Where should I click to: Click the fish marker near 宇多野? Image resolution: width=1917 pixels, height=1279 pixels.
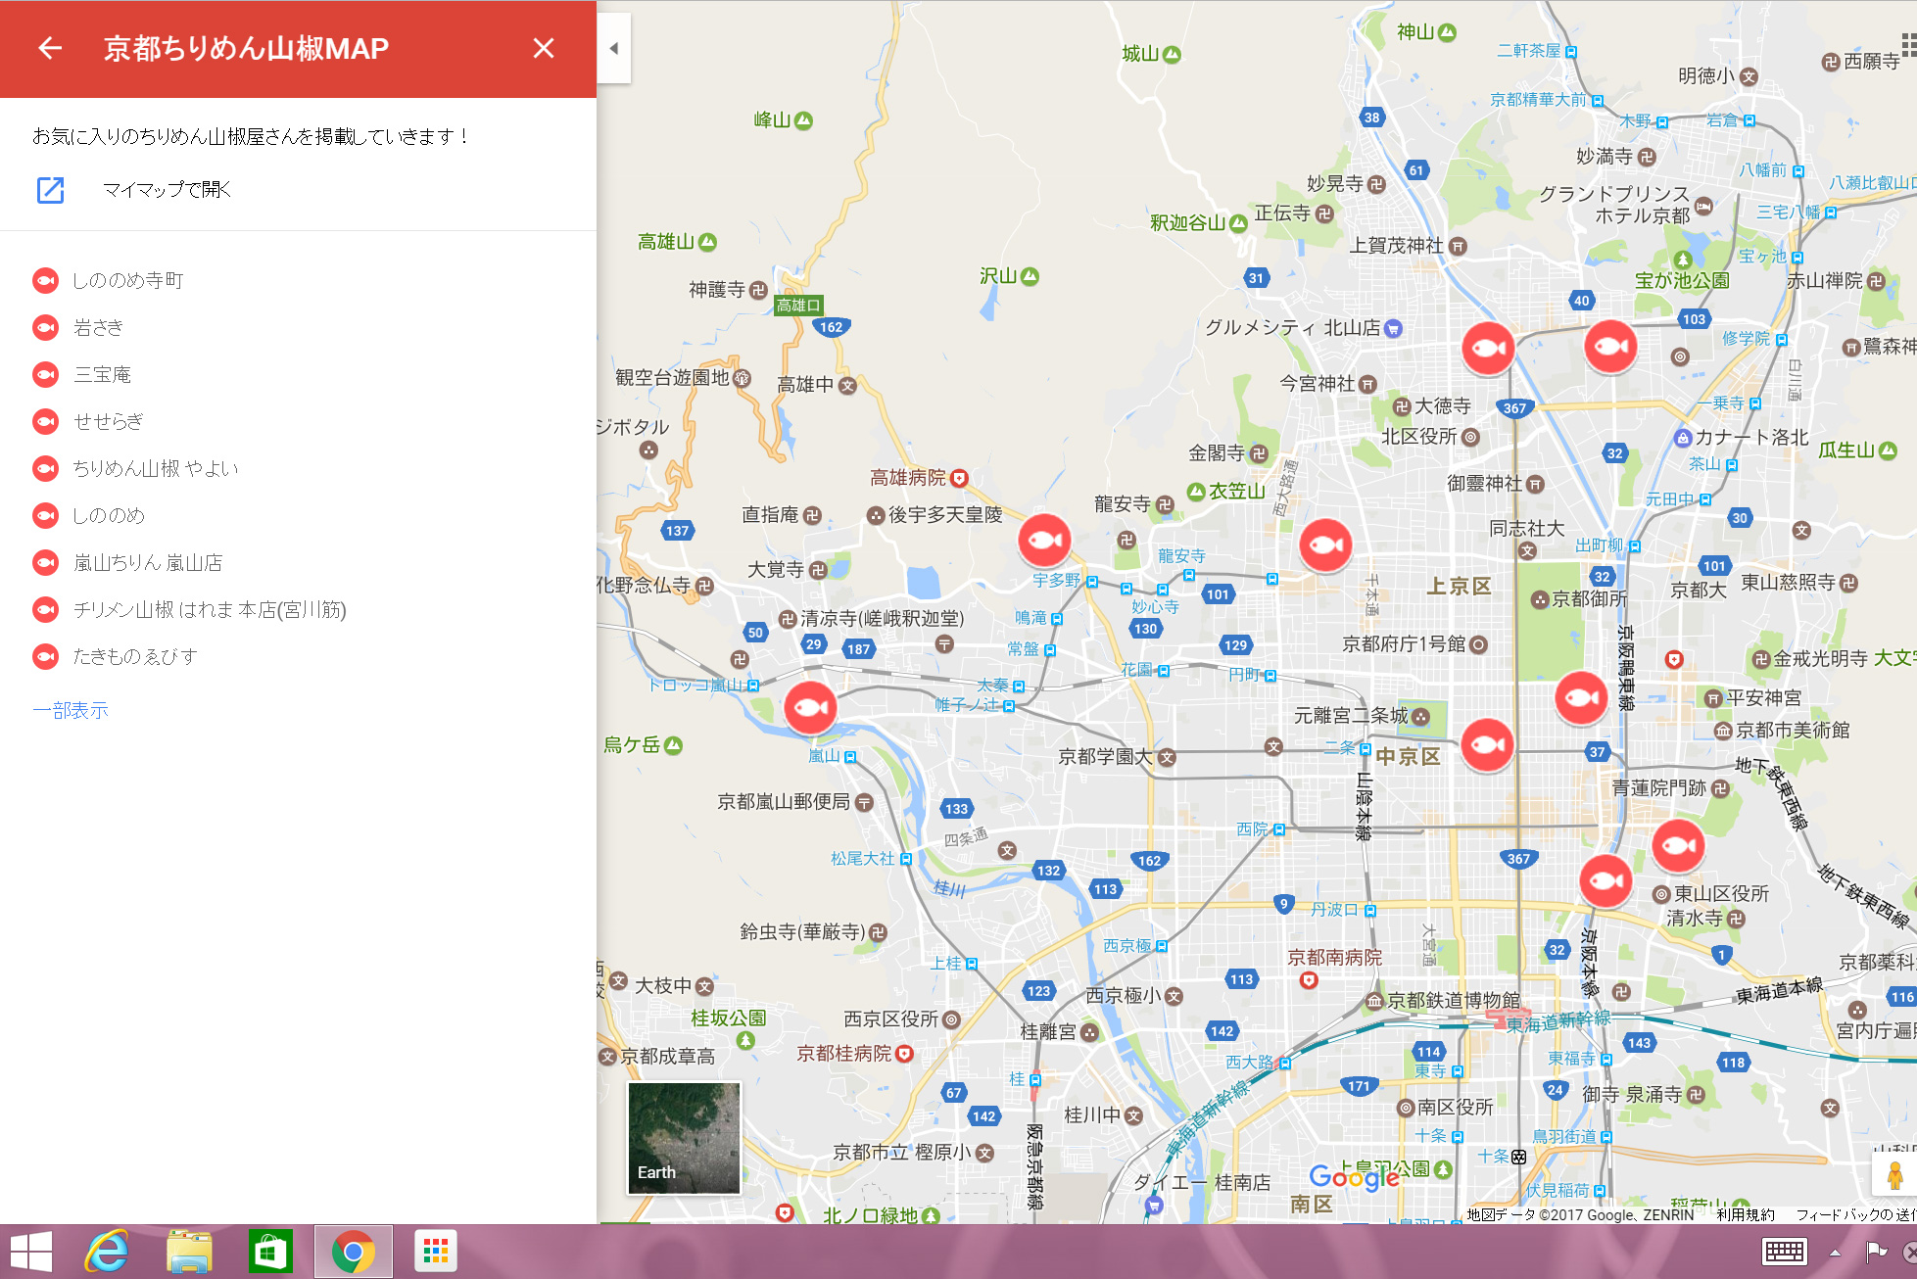pyautogui.click(x=1044, y=540)
